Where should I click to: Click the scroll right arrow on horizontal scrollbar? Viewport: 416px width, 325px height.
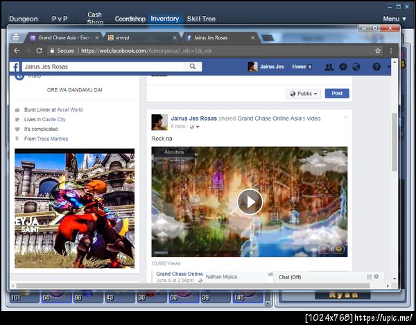(x=388, y=286)
